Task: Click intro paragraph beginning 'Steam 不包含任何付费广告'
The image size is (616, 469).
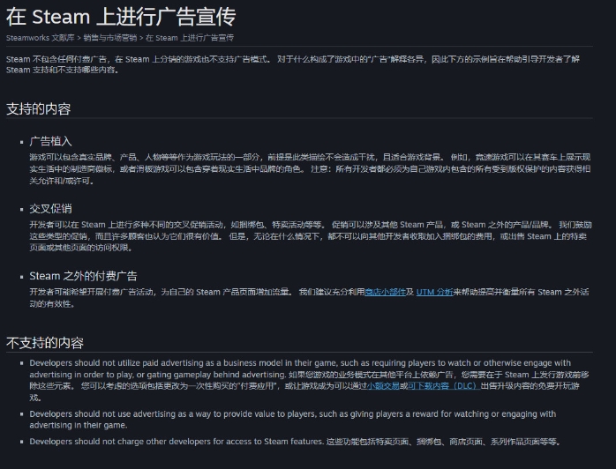Action: (293, 64)
